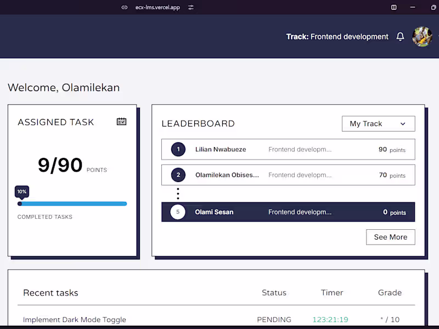Viewport: 439px width, 329px height.
Task: Open the Implement Dark Mode Toggle task
Action: pos(74,320)
